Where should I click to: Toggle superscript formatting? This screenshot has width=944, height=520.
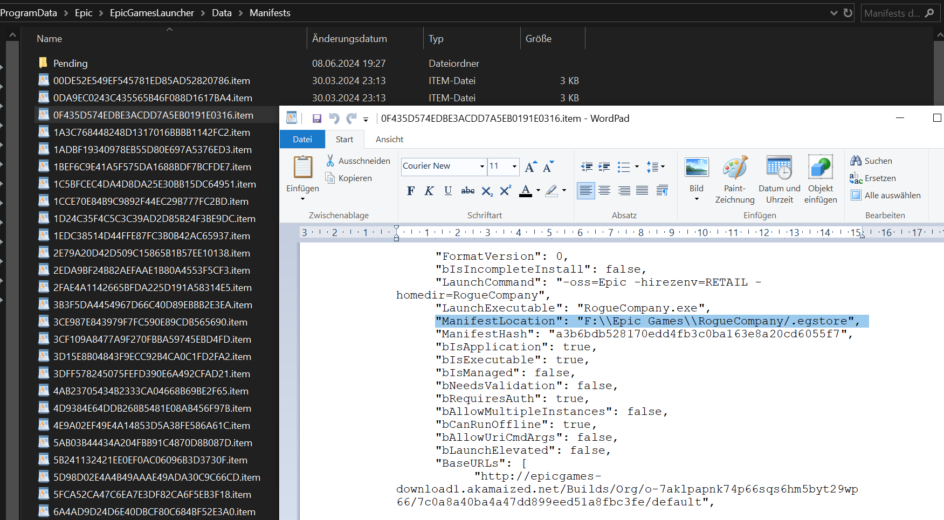(x=505, y=190)
